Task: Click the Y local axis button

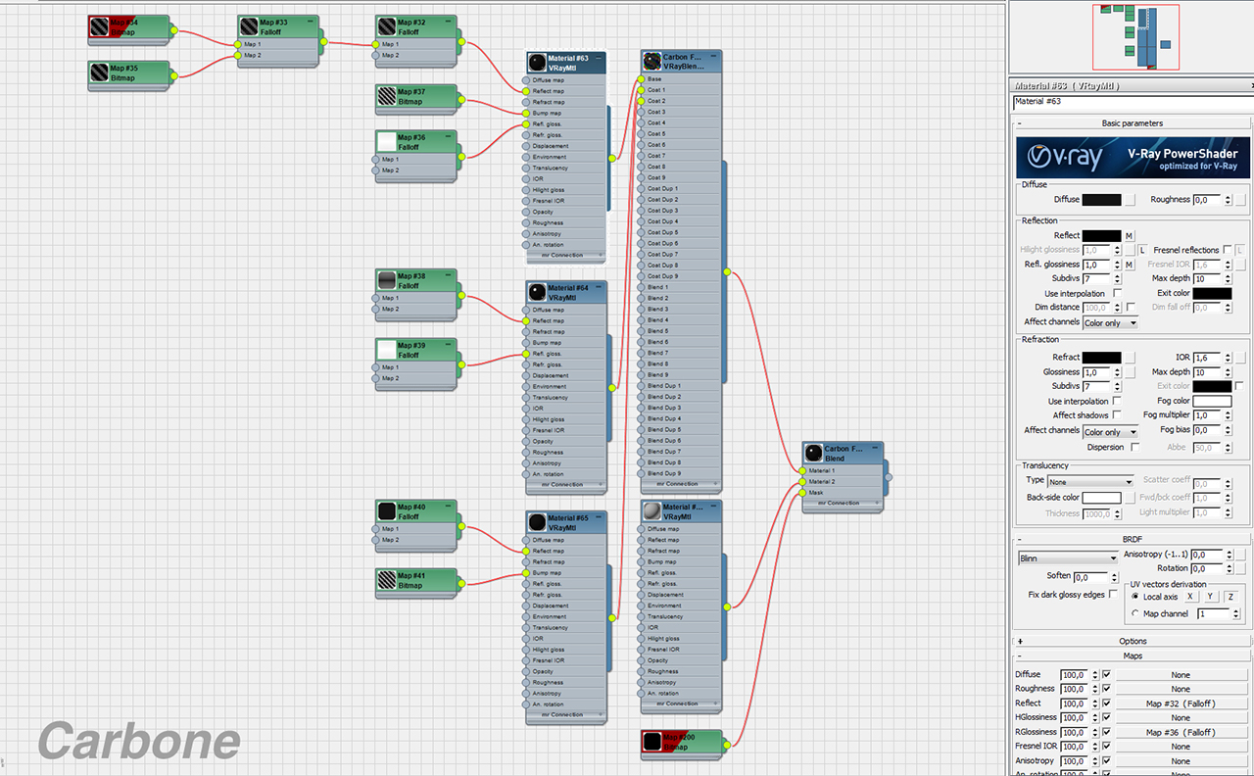Action: 1210,597
